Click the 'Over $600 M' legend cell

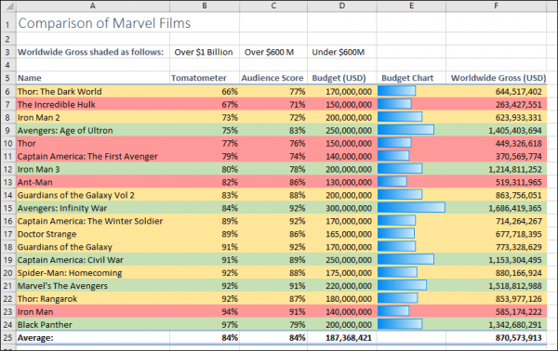273,52
